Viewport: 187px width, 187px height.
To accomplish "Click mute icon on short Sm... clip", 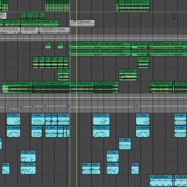I will coord(11,22).
